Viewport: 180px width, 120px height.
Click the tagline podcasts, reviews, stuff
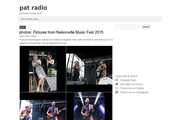coord(31,13)
